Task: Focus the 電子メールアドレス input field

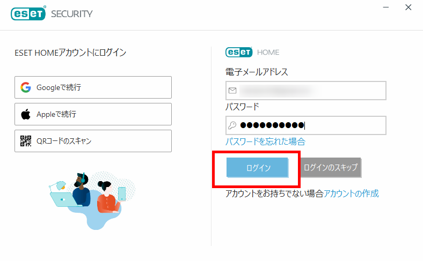Action: coord(306,91)
